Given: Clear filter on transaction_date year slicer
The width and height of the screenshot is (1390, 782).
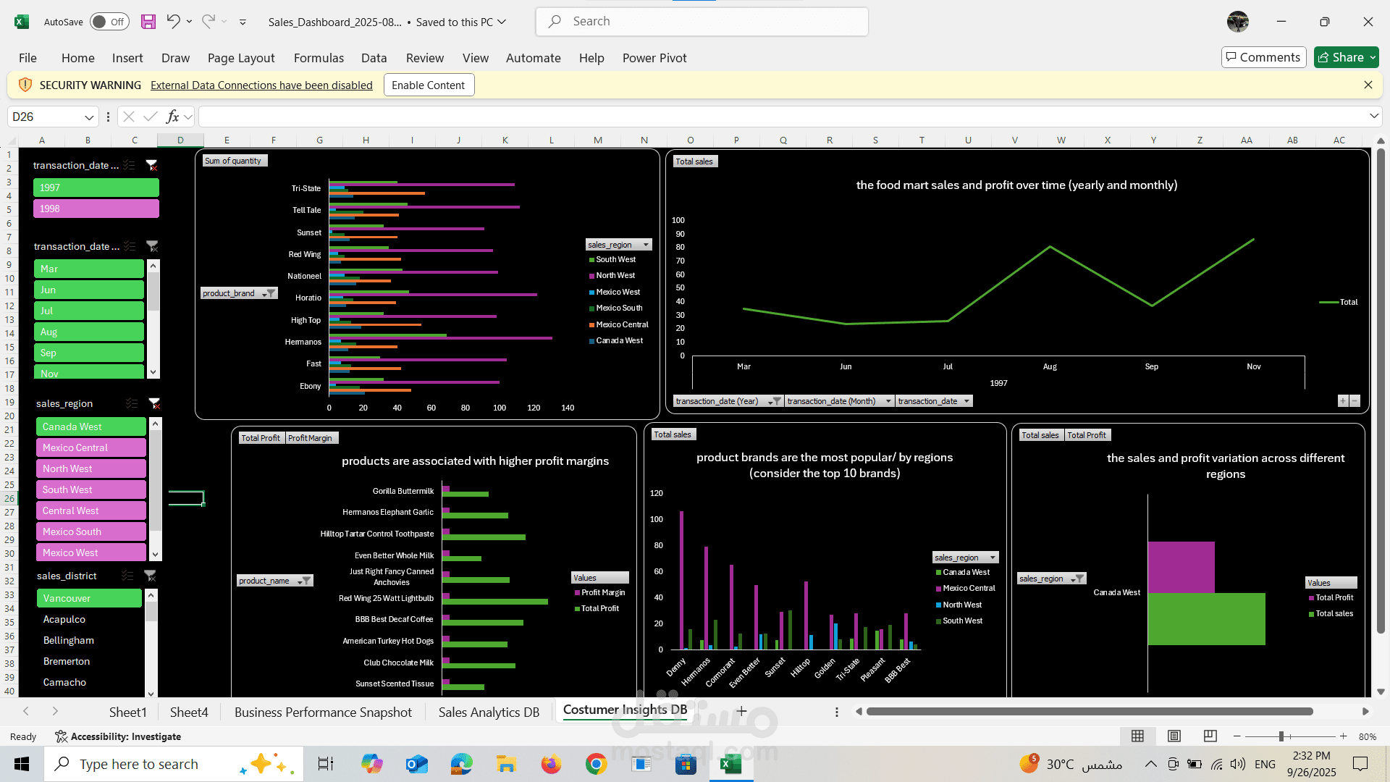Looking at the screenshot, I should pyautogui.click(x=152, y=165).
